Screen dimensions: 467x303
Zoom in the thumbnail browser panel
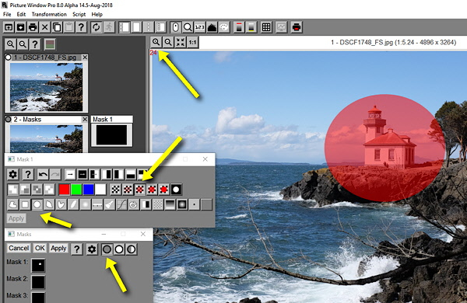[10, 44]
